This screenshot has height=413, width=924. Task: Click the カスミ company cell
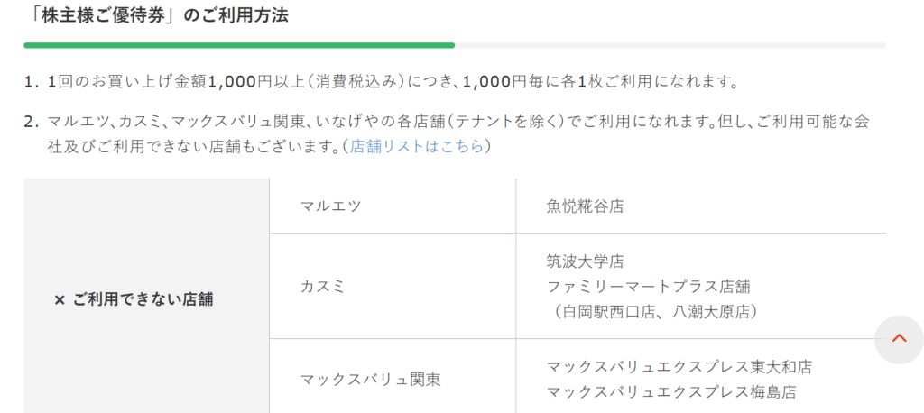(x=393, y=287)
